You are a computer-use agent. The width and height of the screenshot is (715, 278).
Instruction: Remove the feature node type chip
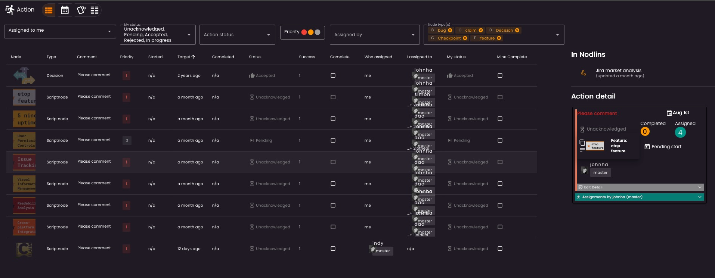pos(499,38)
